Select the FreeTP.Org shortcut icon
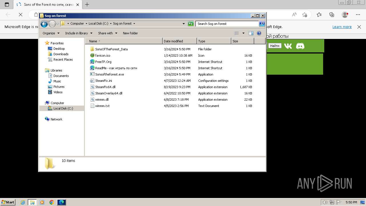The image size is (366, 206). [92, 62]
